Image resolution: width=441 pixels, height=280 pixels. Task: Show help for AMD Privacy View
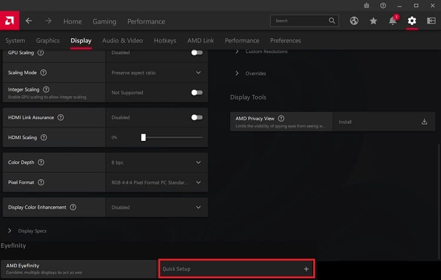[x=281, y=118]
